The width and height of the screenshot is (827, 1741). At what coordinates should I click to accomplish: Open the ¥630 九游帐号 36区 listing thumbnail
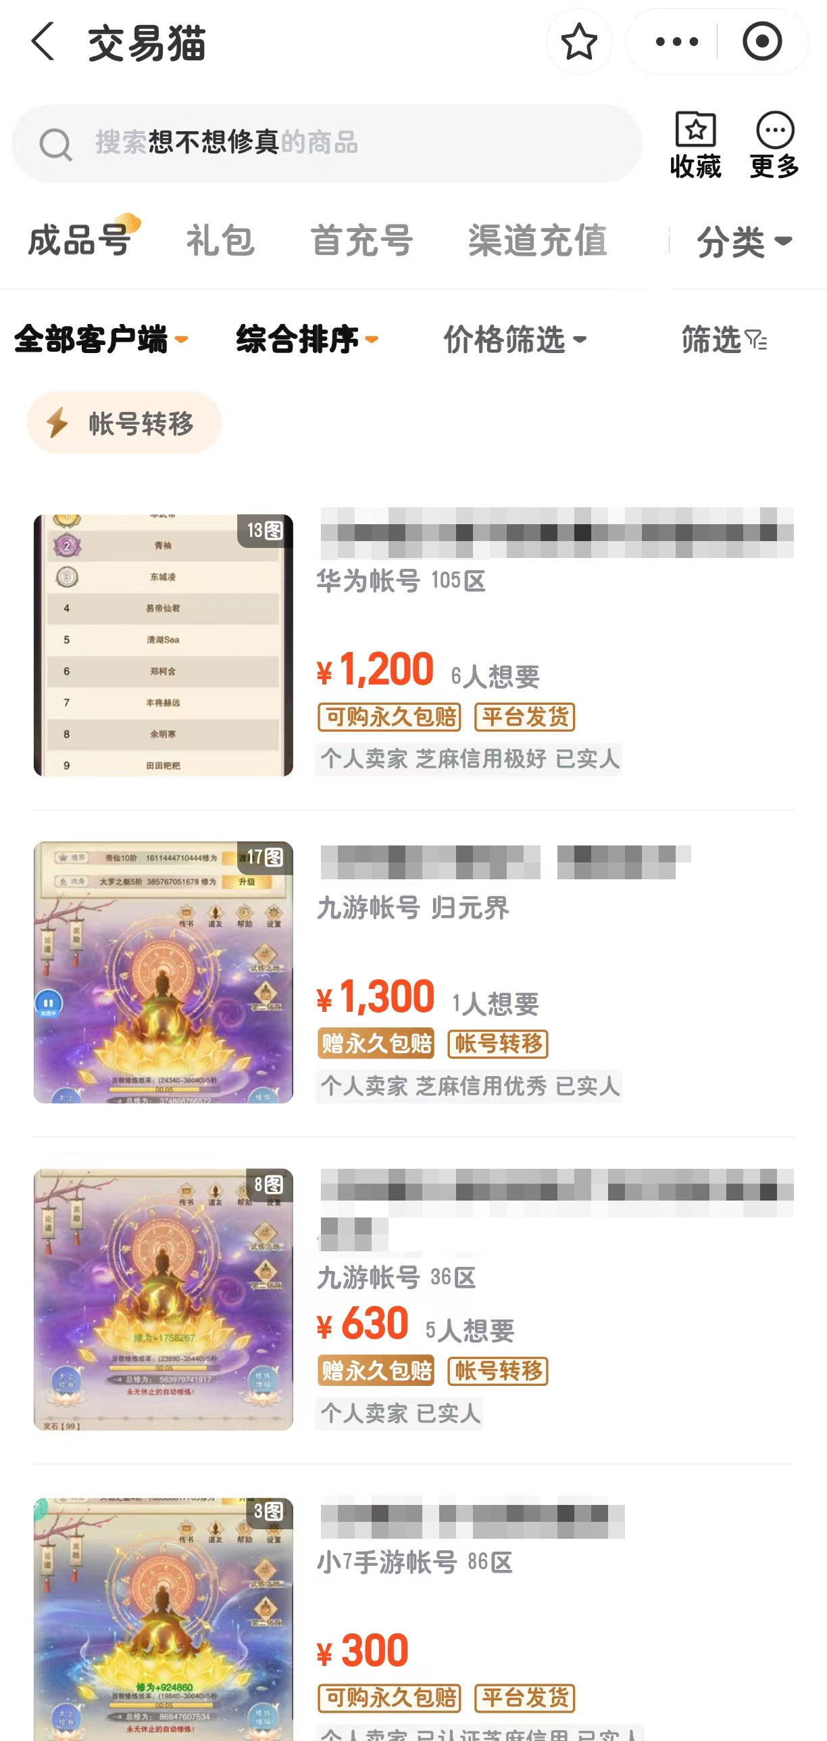coord(164,1299)
